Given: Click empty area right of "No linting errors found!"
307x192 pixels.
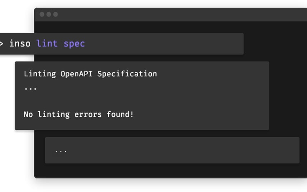Looking at the screenshot, I should (x=200, y=114).
